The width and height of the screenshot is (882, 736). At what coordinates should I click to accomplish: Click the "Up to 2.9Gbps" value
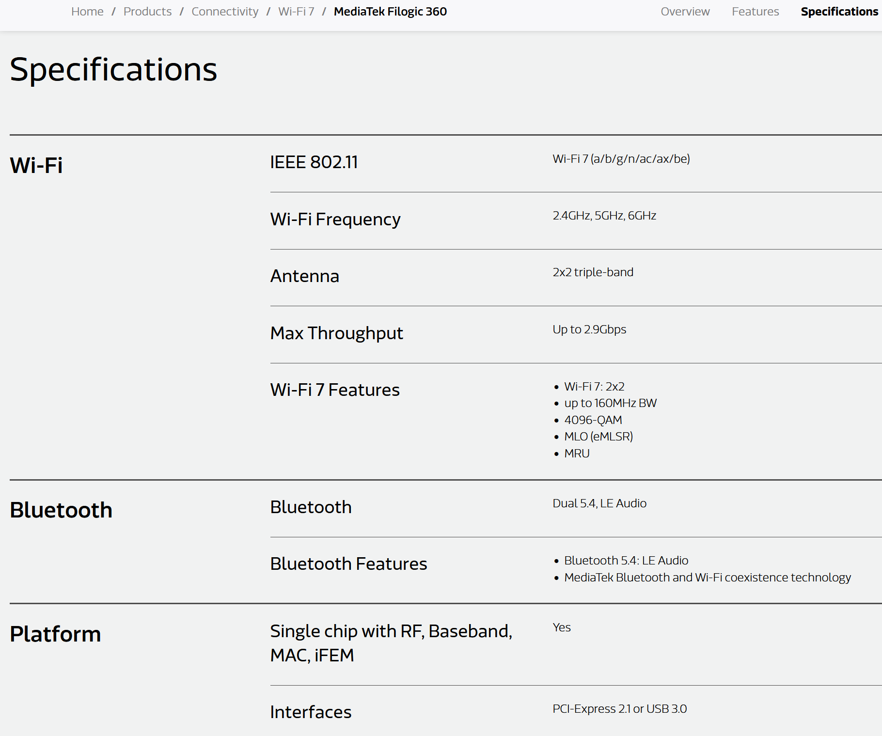[x=589, y=329]
